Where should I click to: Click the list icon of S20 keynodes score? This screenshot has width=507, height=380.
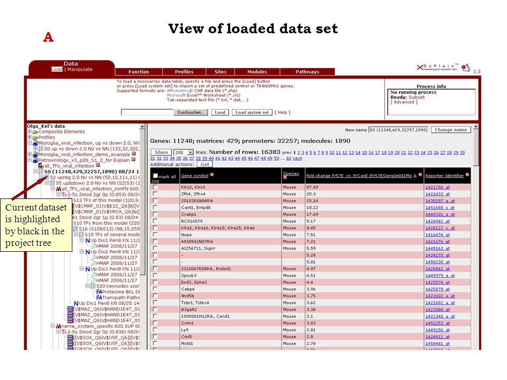93,286
